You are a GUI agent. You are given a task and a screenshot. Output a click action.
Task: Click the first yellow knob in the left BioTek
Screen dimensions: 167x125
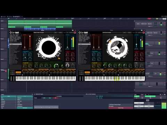click(x=25, y=65)
